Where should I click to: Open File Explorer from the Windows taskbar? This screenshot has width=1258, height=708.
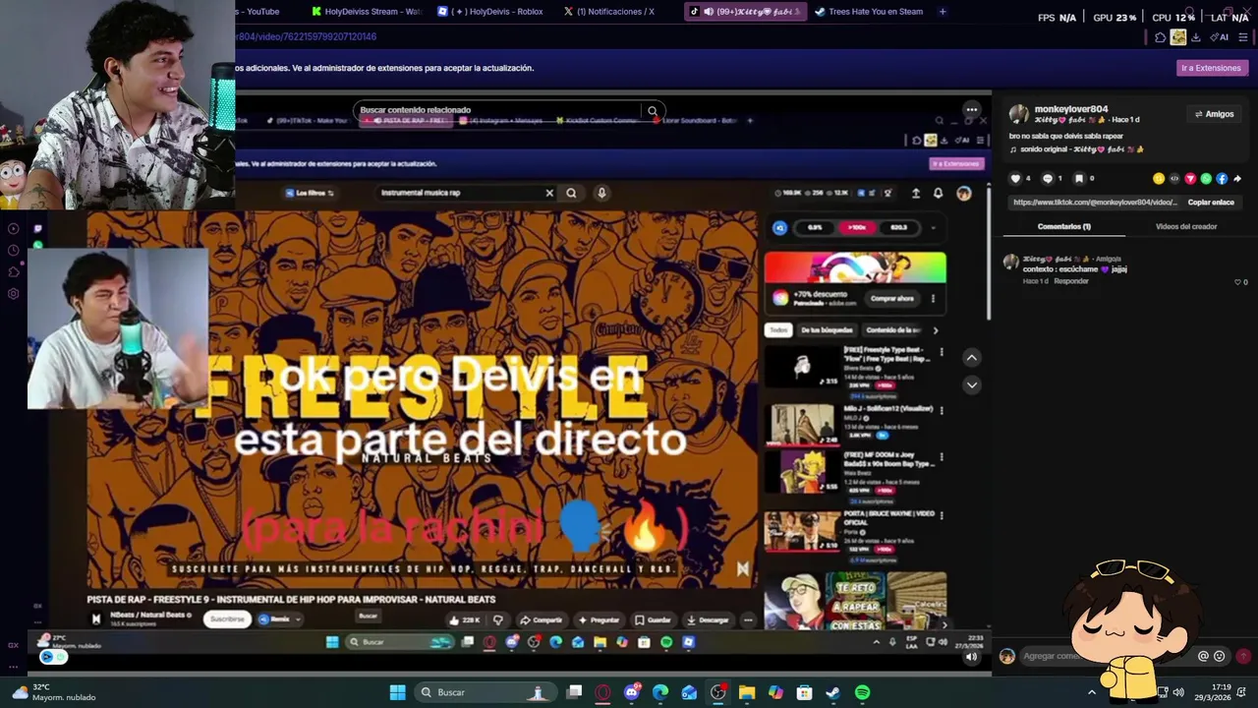(x=747, y=692)
